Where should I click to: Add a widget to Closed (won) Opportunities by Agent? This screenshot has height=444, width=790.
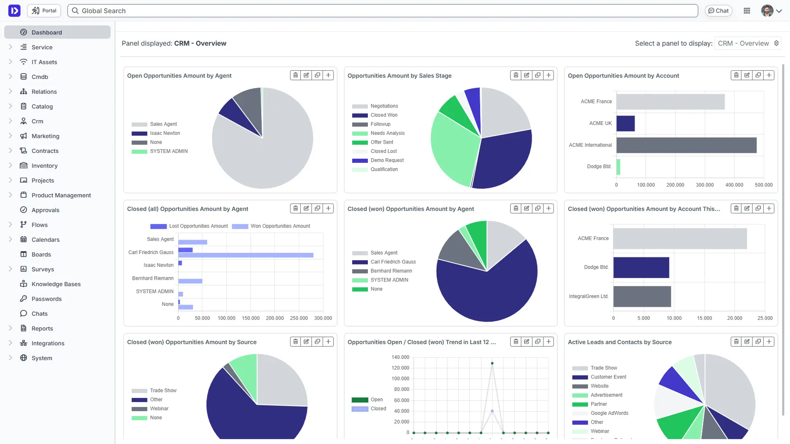(x=548, y=208)
